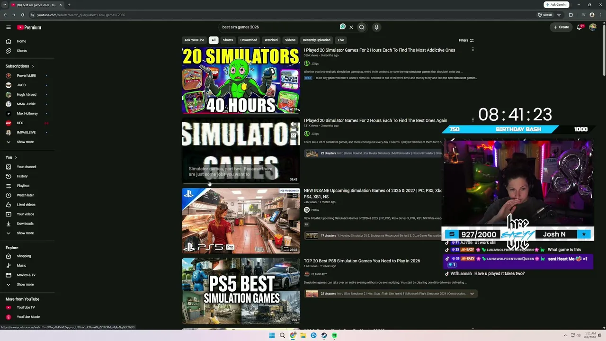Select the Watched filter chip
The width and height of the screenshot is (606, 341).
[271, 40]
